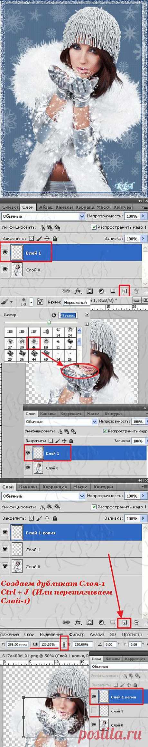Open Маски tab in the Символ-tab panel
Image resolution: width=148 pixels, height=747 pixels.
(x=103, y=207)
